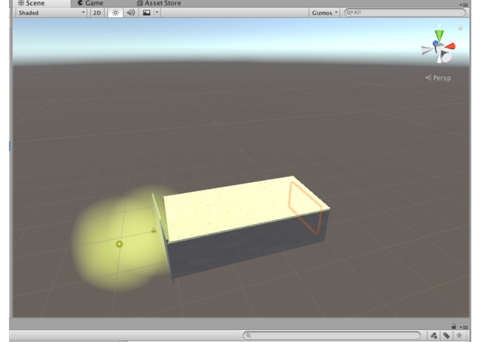Click the blue Z axis cone
This screenshot has height=342, width=481.
pos(435,44)
